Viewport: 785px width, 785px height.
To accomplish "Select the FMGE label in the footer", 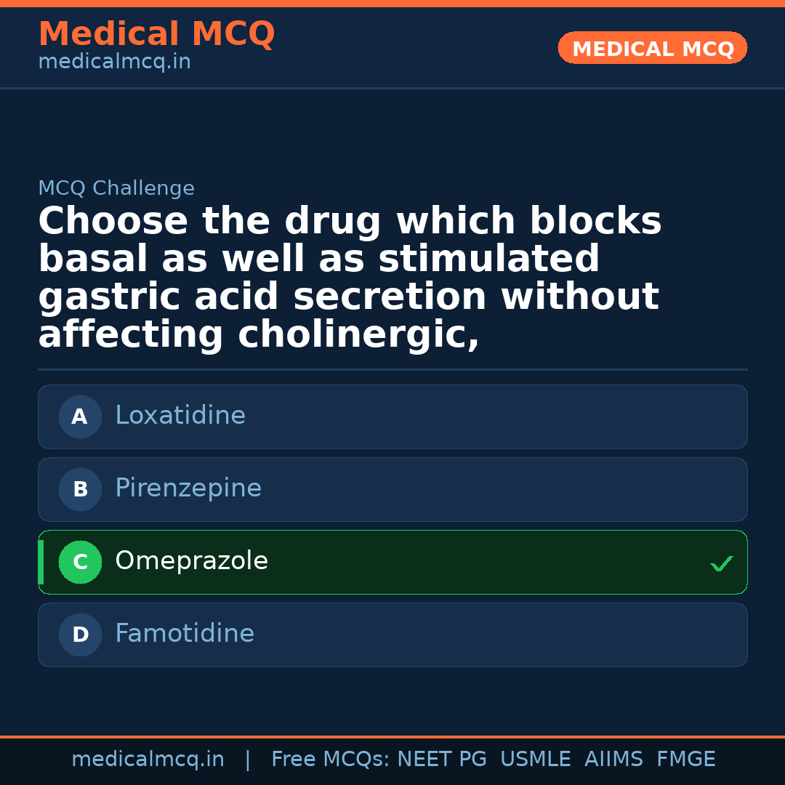I will point(685,758).
